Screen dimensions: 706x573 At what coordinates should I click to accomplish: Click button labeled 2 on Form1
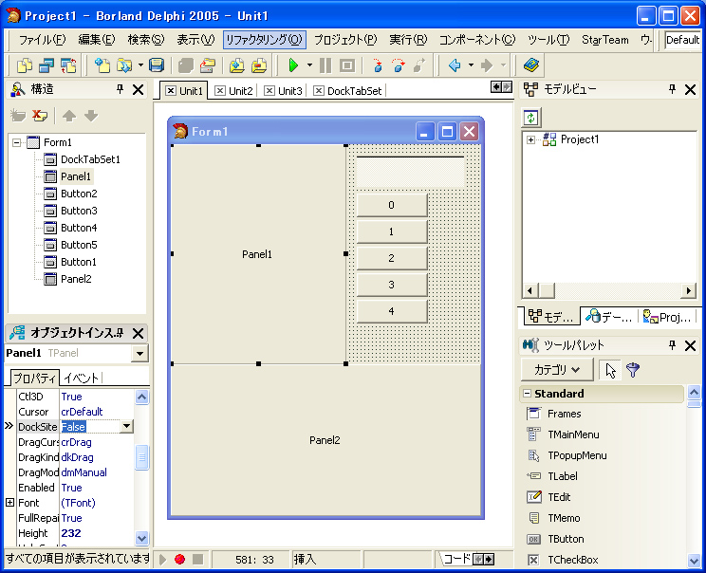392,258
